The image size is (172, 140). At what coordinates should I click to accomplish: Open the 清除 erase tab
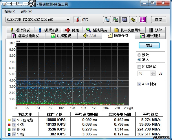(x=155, y=30)
